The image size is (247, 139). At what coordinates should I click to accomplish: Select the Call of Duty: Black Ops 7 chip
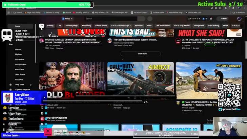[121, 26]
